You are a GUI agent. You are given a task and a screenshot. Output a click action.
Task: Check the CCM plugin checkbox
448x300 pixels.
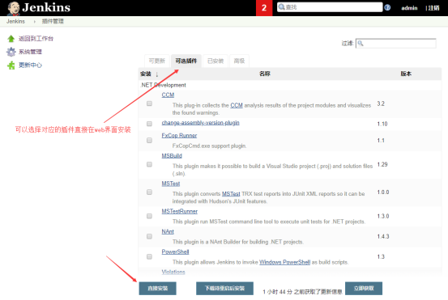tap(149, 104)
